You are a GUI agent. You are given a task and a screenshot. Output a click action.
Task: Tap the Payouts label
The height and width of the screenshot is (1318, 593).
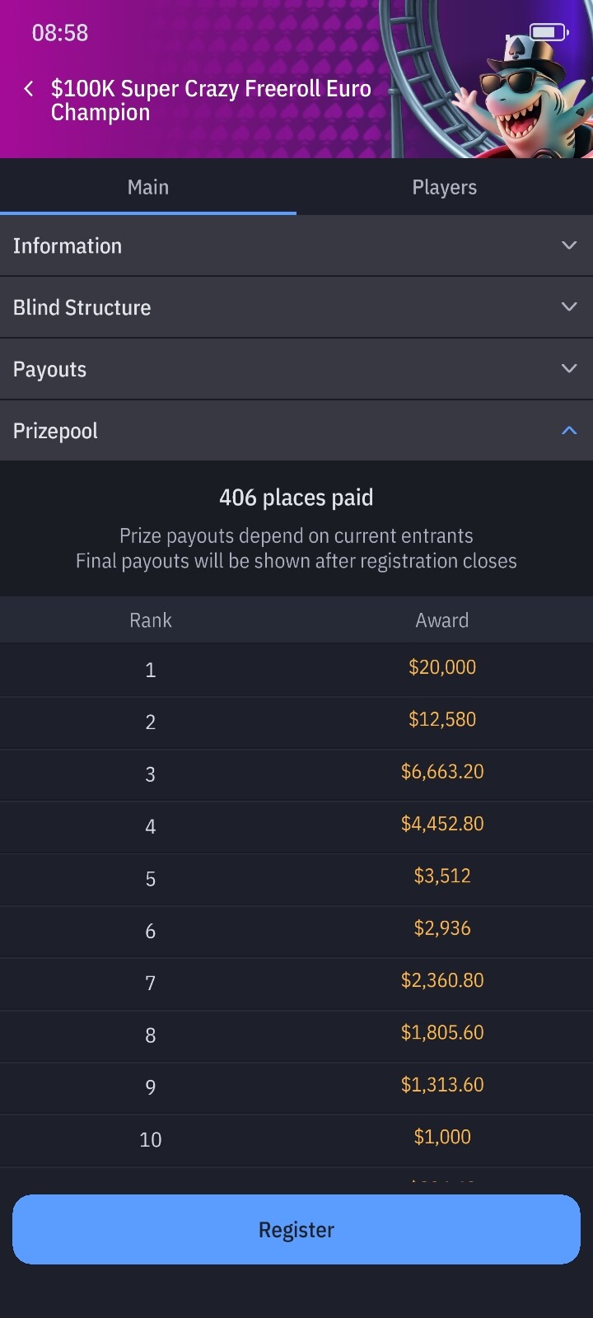49,370
